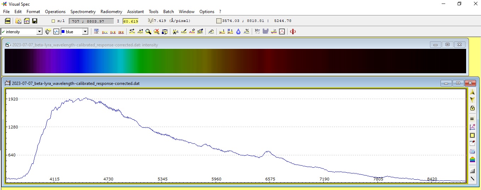Click the up arrow scale control
This screenshot has height=190, width=481.
pyautogui.click(x=472, y=92)
